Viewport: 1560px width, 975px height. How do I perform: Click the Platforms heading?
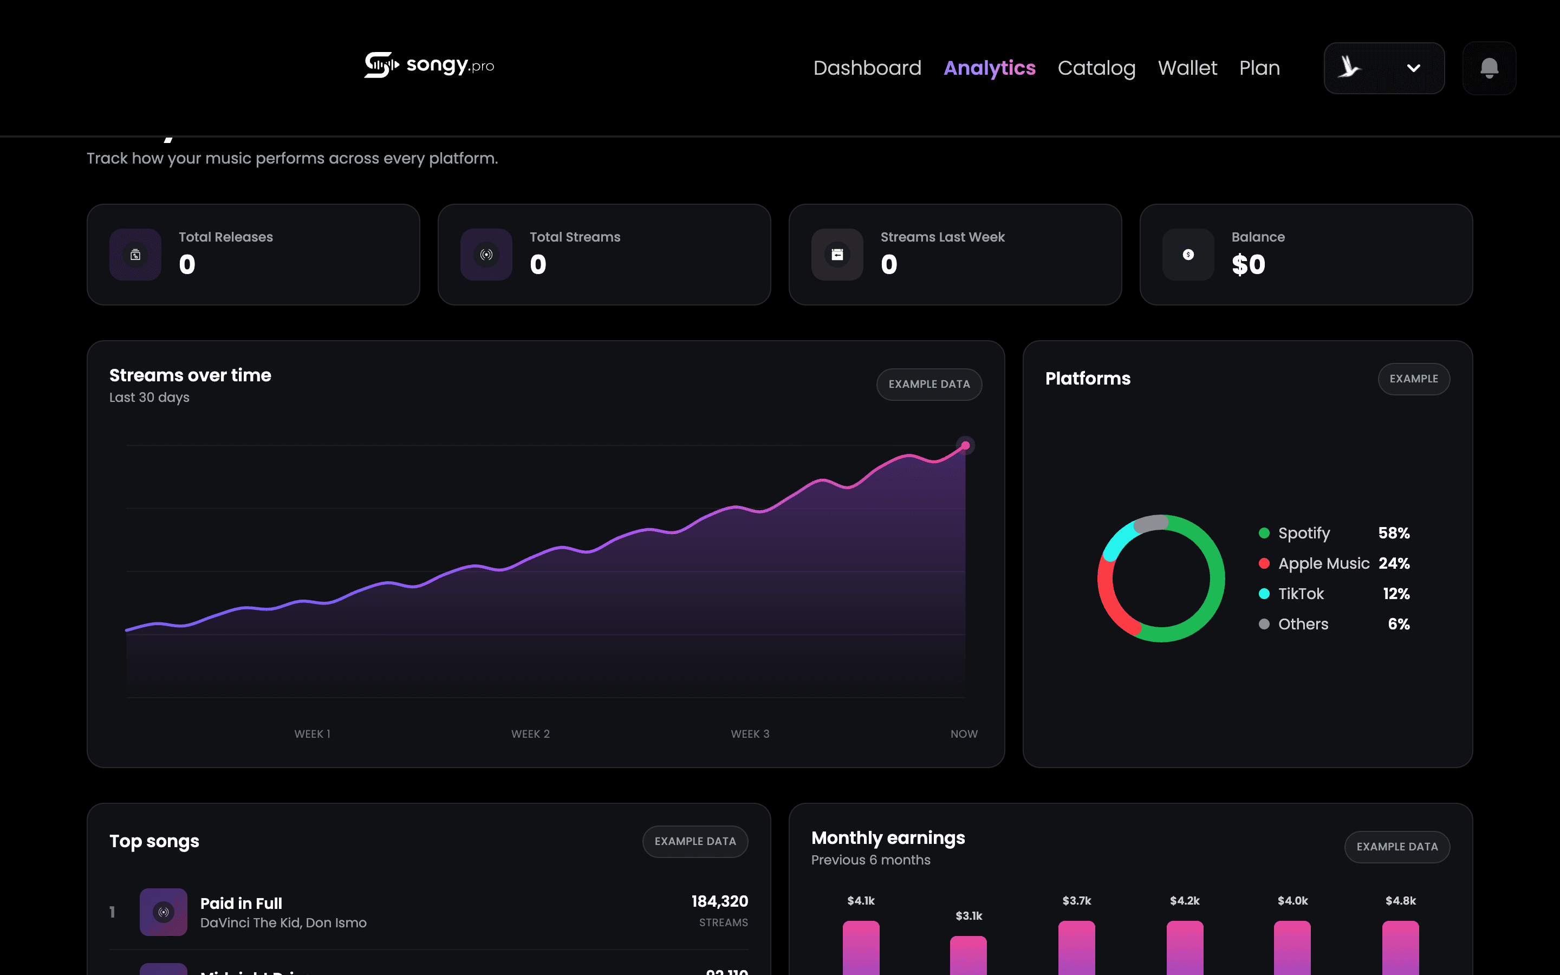click(1088, 379)
